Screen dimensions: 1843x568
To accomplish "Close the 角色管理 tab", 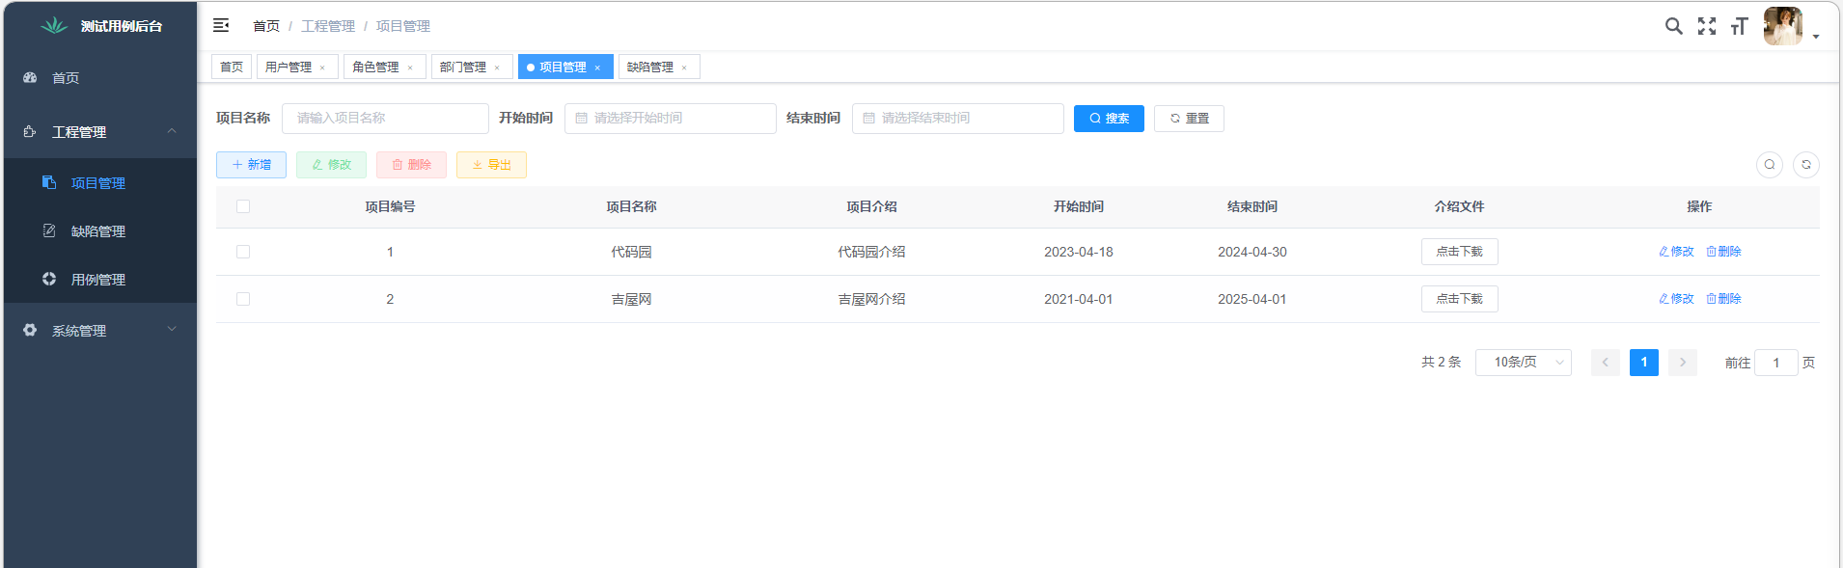I will pos(410,68).
